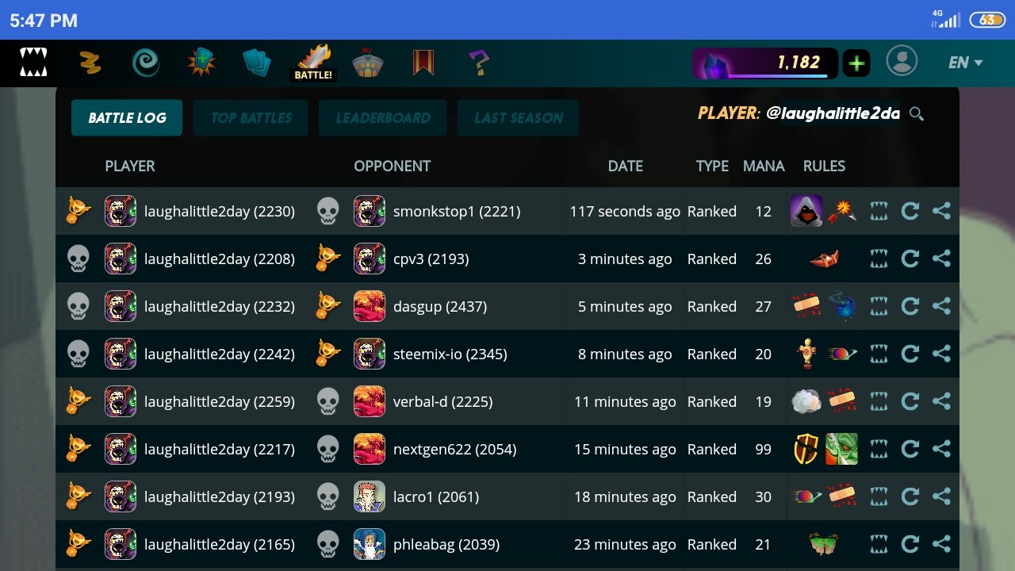Screen dimensions: 1015x571
Task: Open the purple question mark help icon
Action: coord(477,63)
